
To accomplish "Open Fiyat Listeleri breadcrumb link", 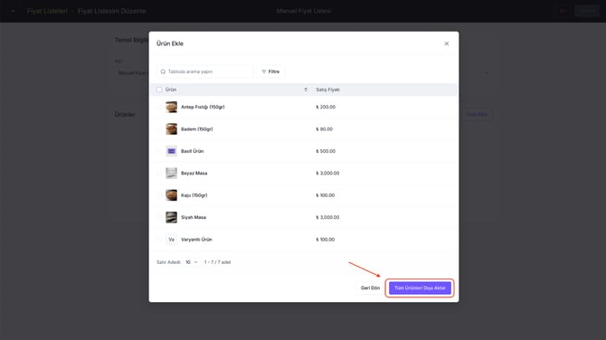I will pyautogui.click(x=47, y=11).
